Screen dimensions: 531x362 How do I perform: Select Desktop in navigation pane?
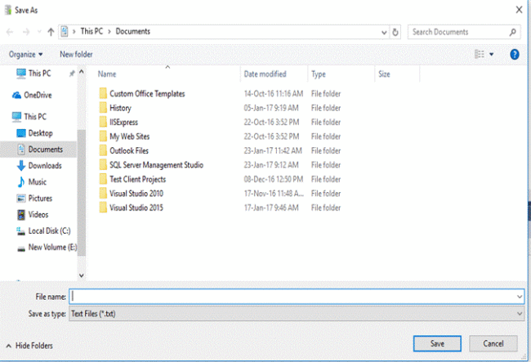(x=34, y=133)
